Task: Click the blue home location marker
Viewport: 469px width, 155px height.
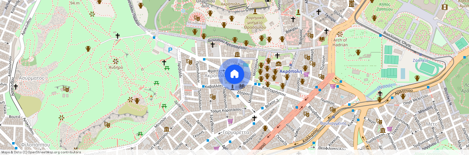Action: 234,74
